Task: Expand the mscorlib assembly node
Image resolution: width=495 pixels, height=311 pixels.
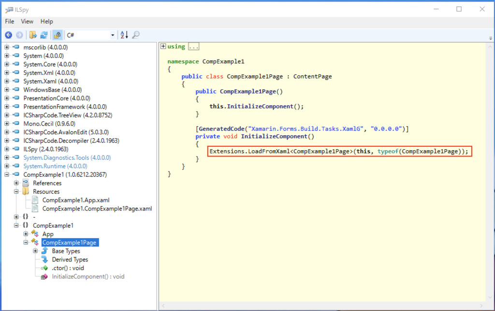Action: click(7, 47)
